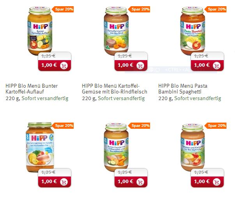This screenshot has width=235, height=199.
Task: Click Spar 20% badge on Pasta Bambini jar
Action: click(216, 9)
